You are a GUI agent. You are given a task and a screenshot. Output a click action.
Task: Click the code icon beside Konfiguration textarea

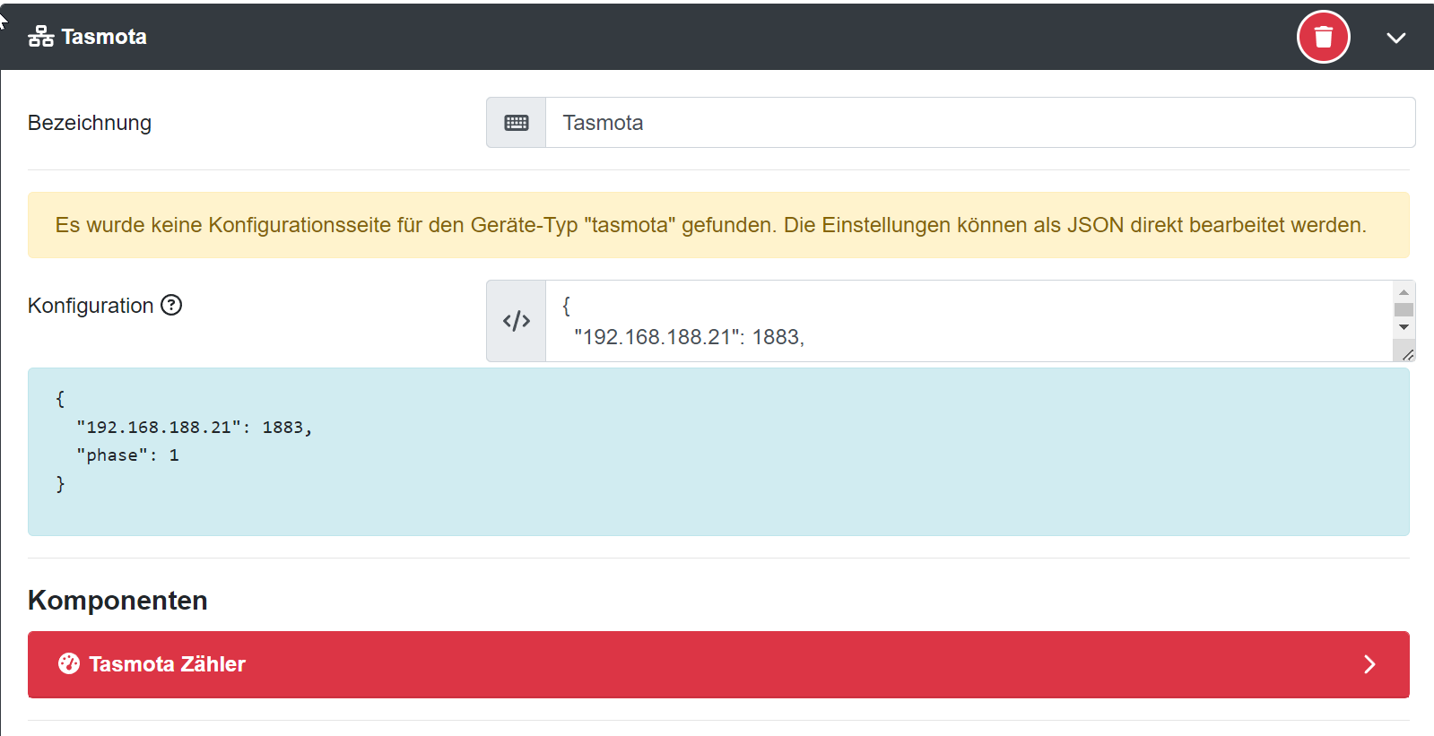point(517,321)
